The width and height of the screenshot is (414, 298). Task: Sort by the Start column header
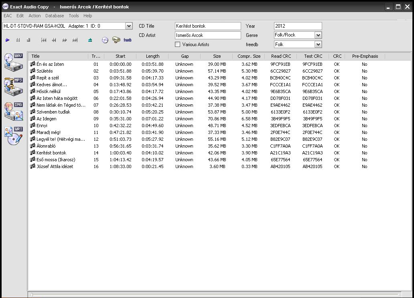(x=120, y=56)
